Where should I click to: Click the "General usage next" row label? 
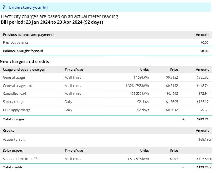(18, 86)
